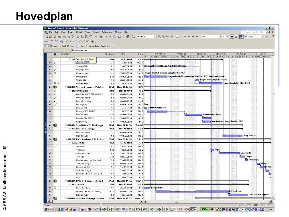
Task: Click the Print icon
Action: [64, 37]
